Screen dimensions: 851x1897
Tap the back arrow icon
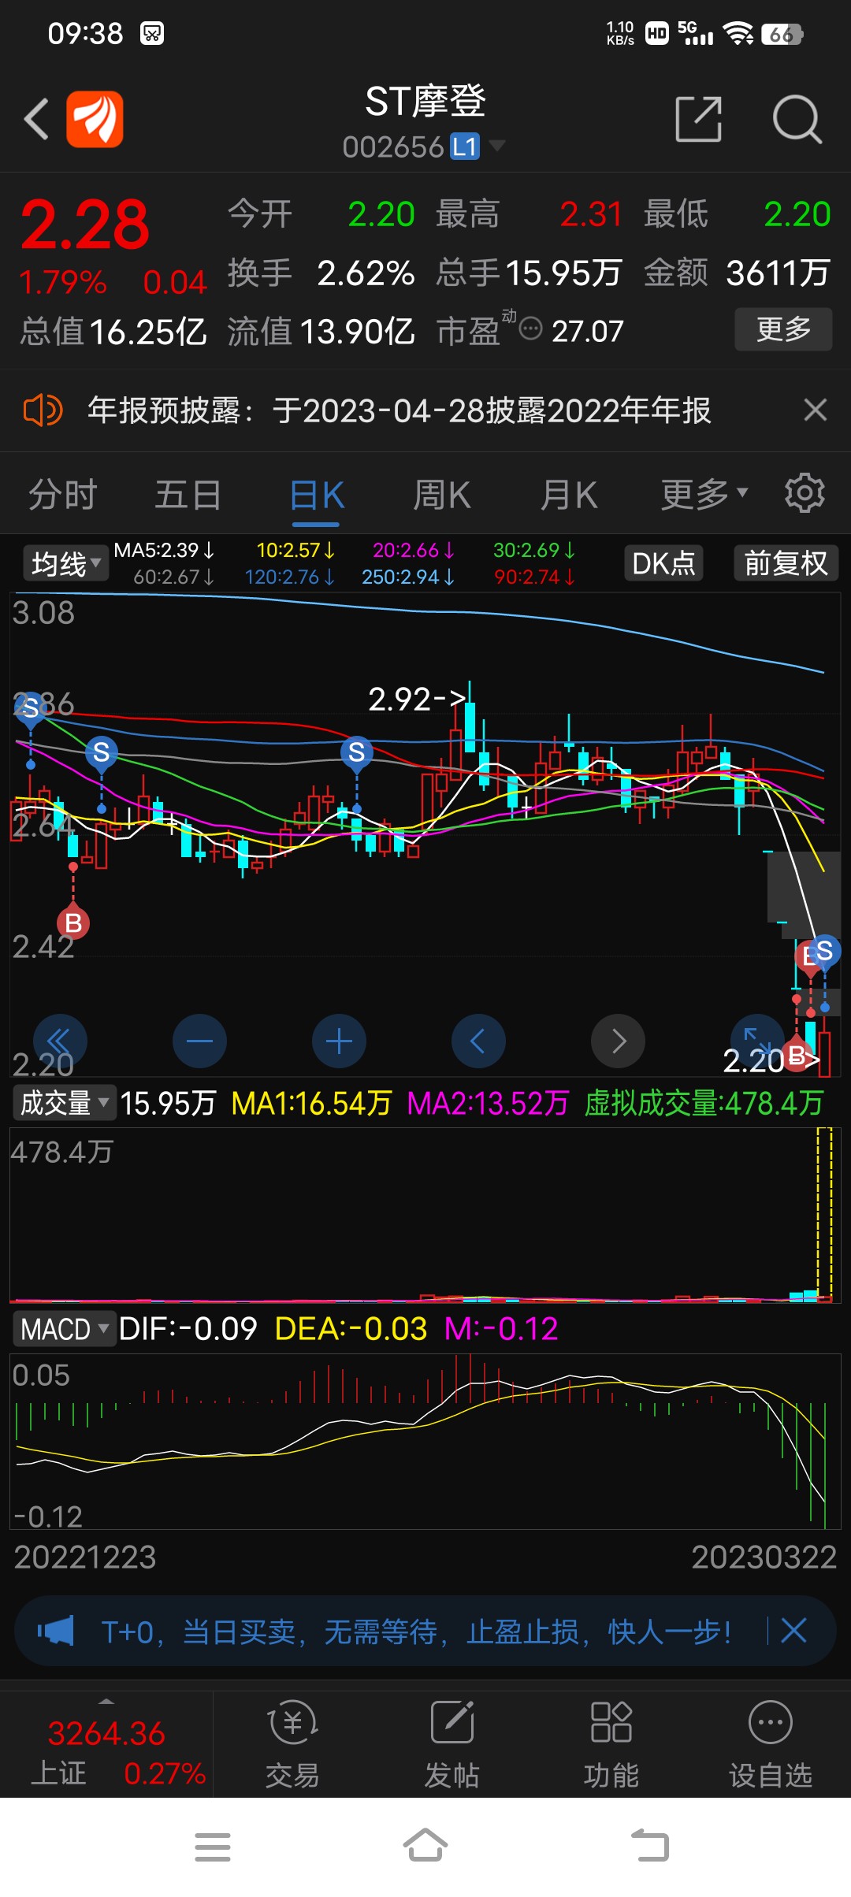click(36, 120)
